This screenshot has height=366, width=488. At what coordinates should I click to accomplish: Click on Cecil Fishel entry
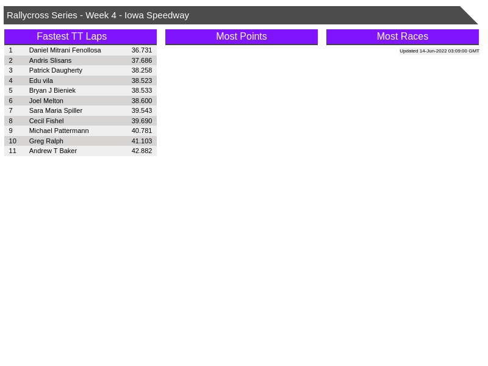46,121
